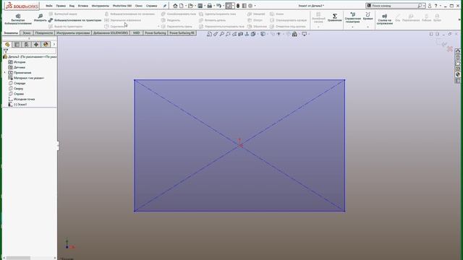Click the user login icon
Image resolution: width=463 pixels, height=260 pixels.
(x=430, y=6)
